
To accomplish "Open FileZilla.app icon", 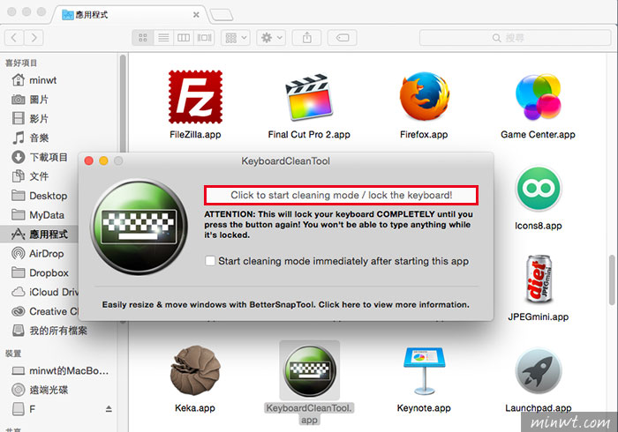I will (x=195, y=97).
